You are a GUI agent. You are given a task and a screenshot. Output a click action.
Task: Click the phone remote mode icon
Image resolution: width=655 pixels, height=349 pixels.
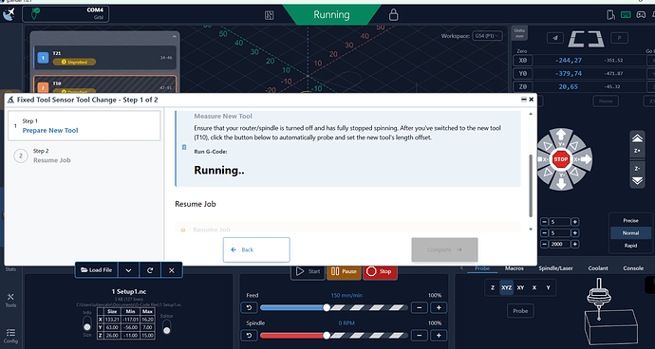[610, 14]
